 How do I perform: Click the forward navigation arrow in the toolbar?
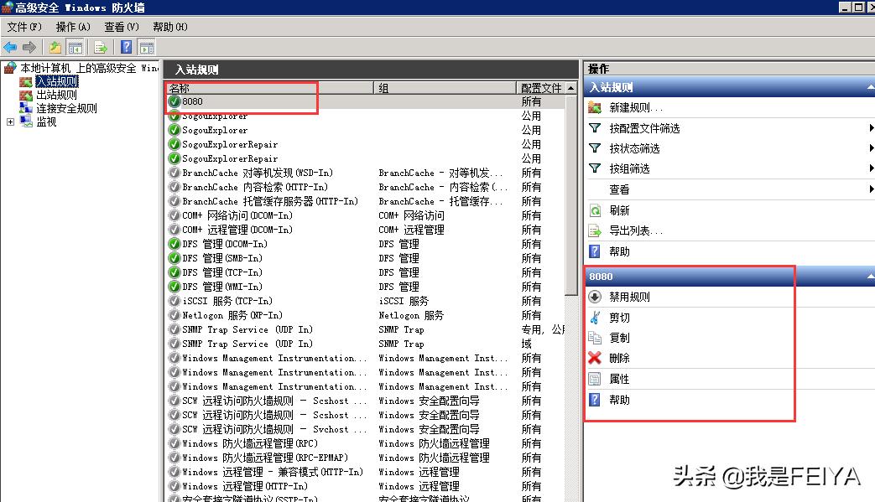[x=29, y=47]
